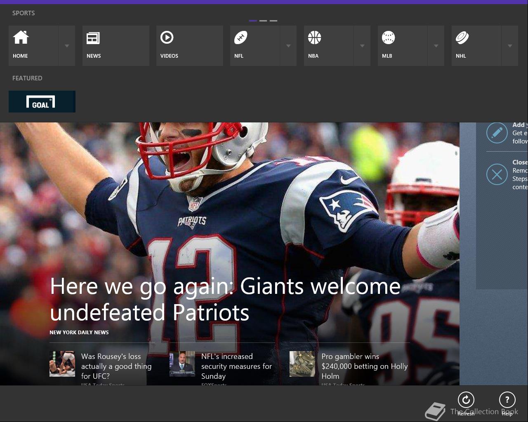
Task: Select the first page indicator dash
Action: [x=253, y=21]
